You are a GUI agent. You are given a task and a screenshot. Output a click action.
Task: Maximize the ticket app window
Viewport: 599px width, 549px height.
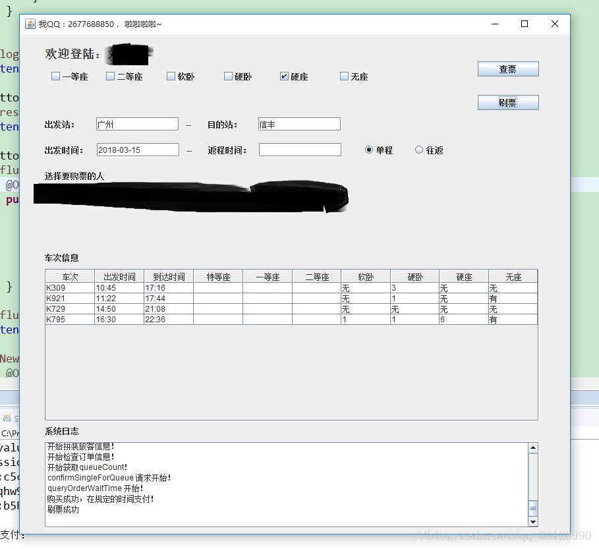(525, 24)
